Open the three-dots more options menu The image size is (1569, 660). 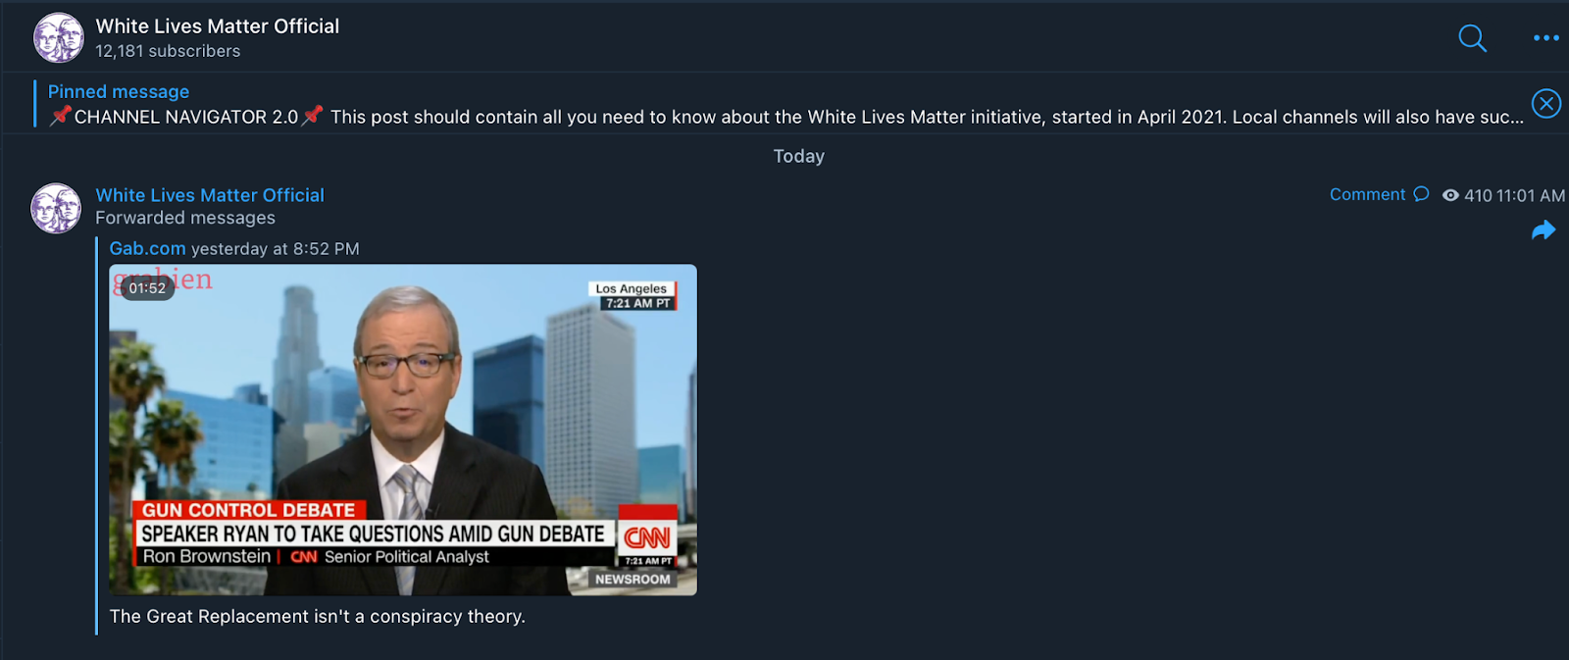point(1545,38)
